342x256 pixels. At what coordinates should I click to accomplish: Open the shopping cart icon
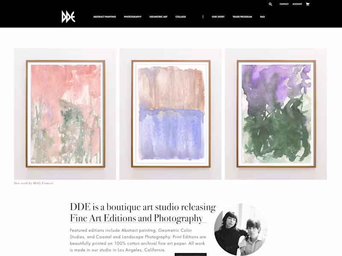click(x=307, y=4)
